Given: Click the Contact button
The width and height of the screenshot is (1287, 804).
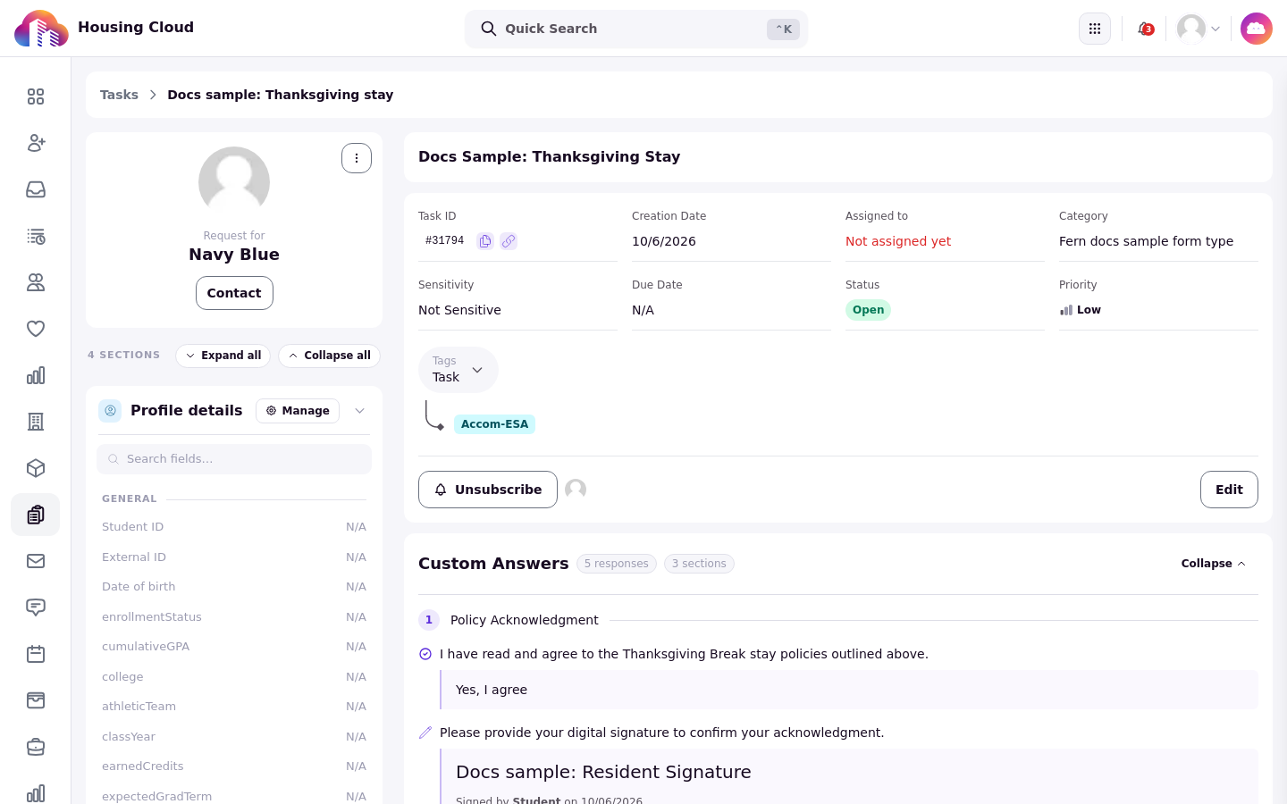Looking at the screenshot, I should click(x=234, y=293).
